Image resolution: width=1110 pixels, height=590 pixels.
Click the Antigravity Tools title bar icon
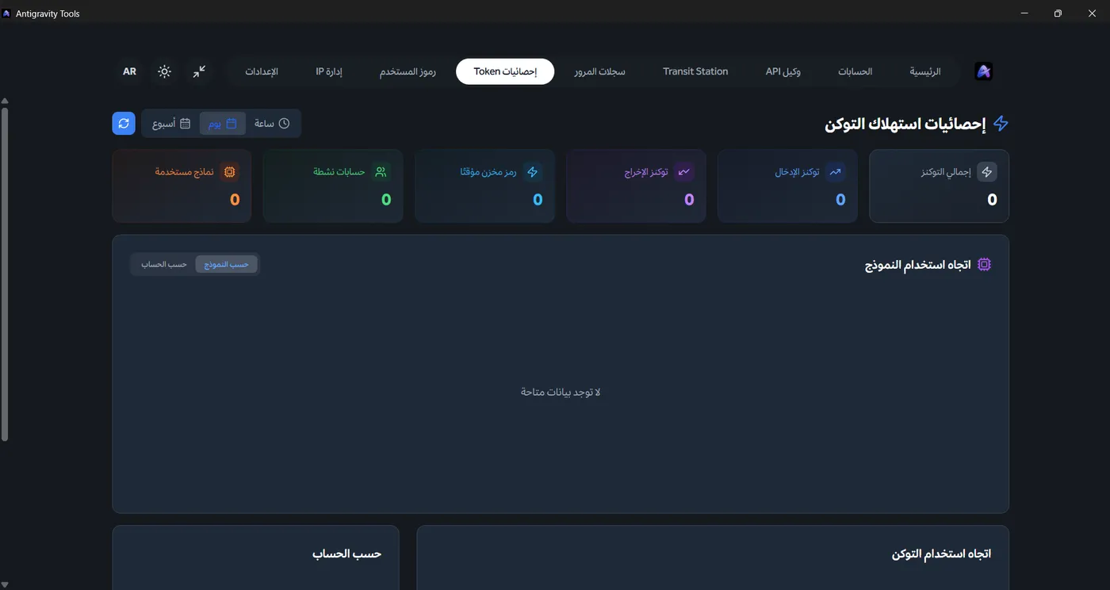(x=7, y=13)
